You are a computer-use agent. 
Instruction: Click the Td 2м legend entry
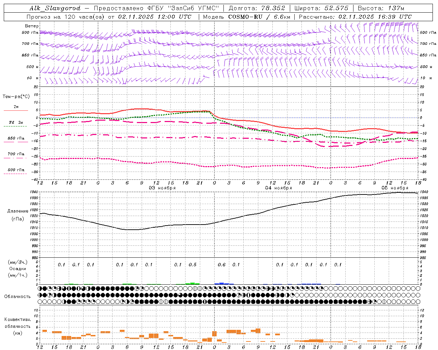[x=16, y=122]
